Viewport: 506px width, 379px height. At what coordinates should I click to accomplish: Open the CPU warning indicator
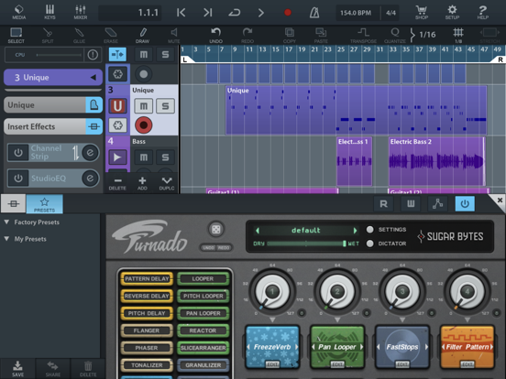coord(93,55)
